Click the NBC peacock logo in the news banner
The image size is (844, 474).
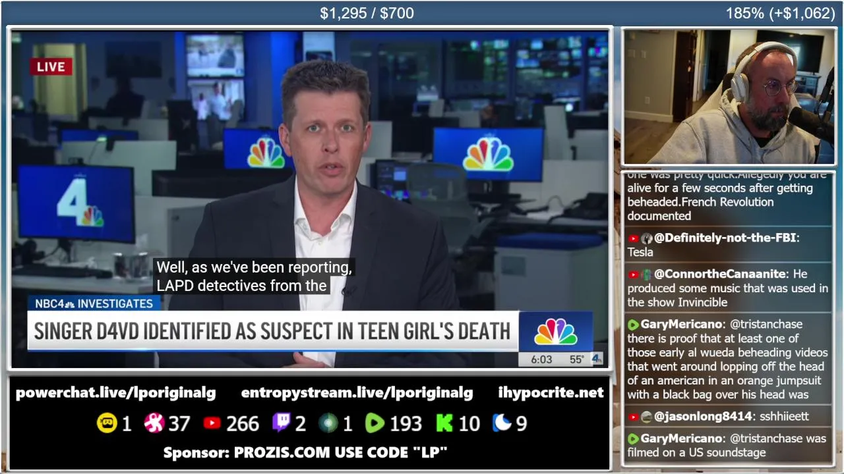pyautogui.click(x=555, y=332)
